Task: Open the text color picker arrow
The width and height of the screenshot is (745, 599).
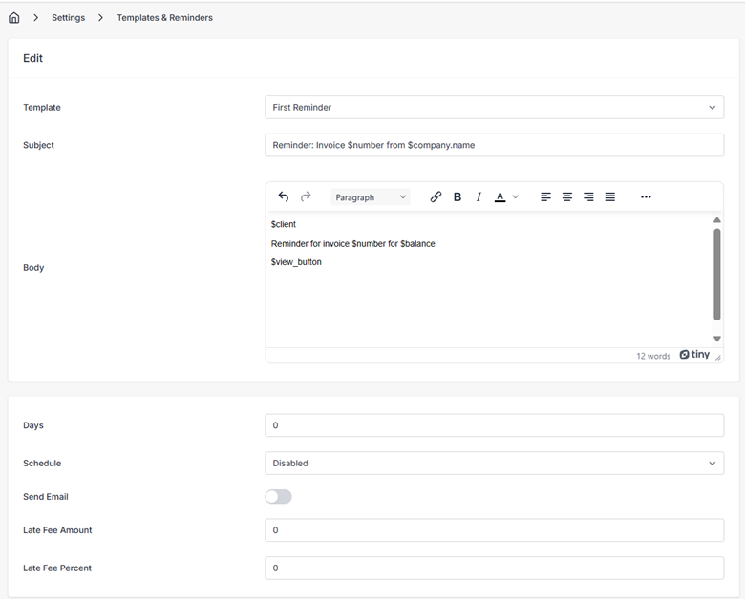Action: coord(516,196)
